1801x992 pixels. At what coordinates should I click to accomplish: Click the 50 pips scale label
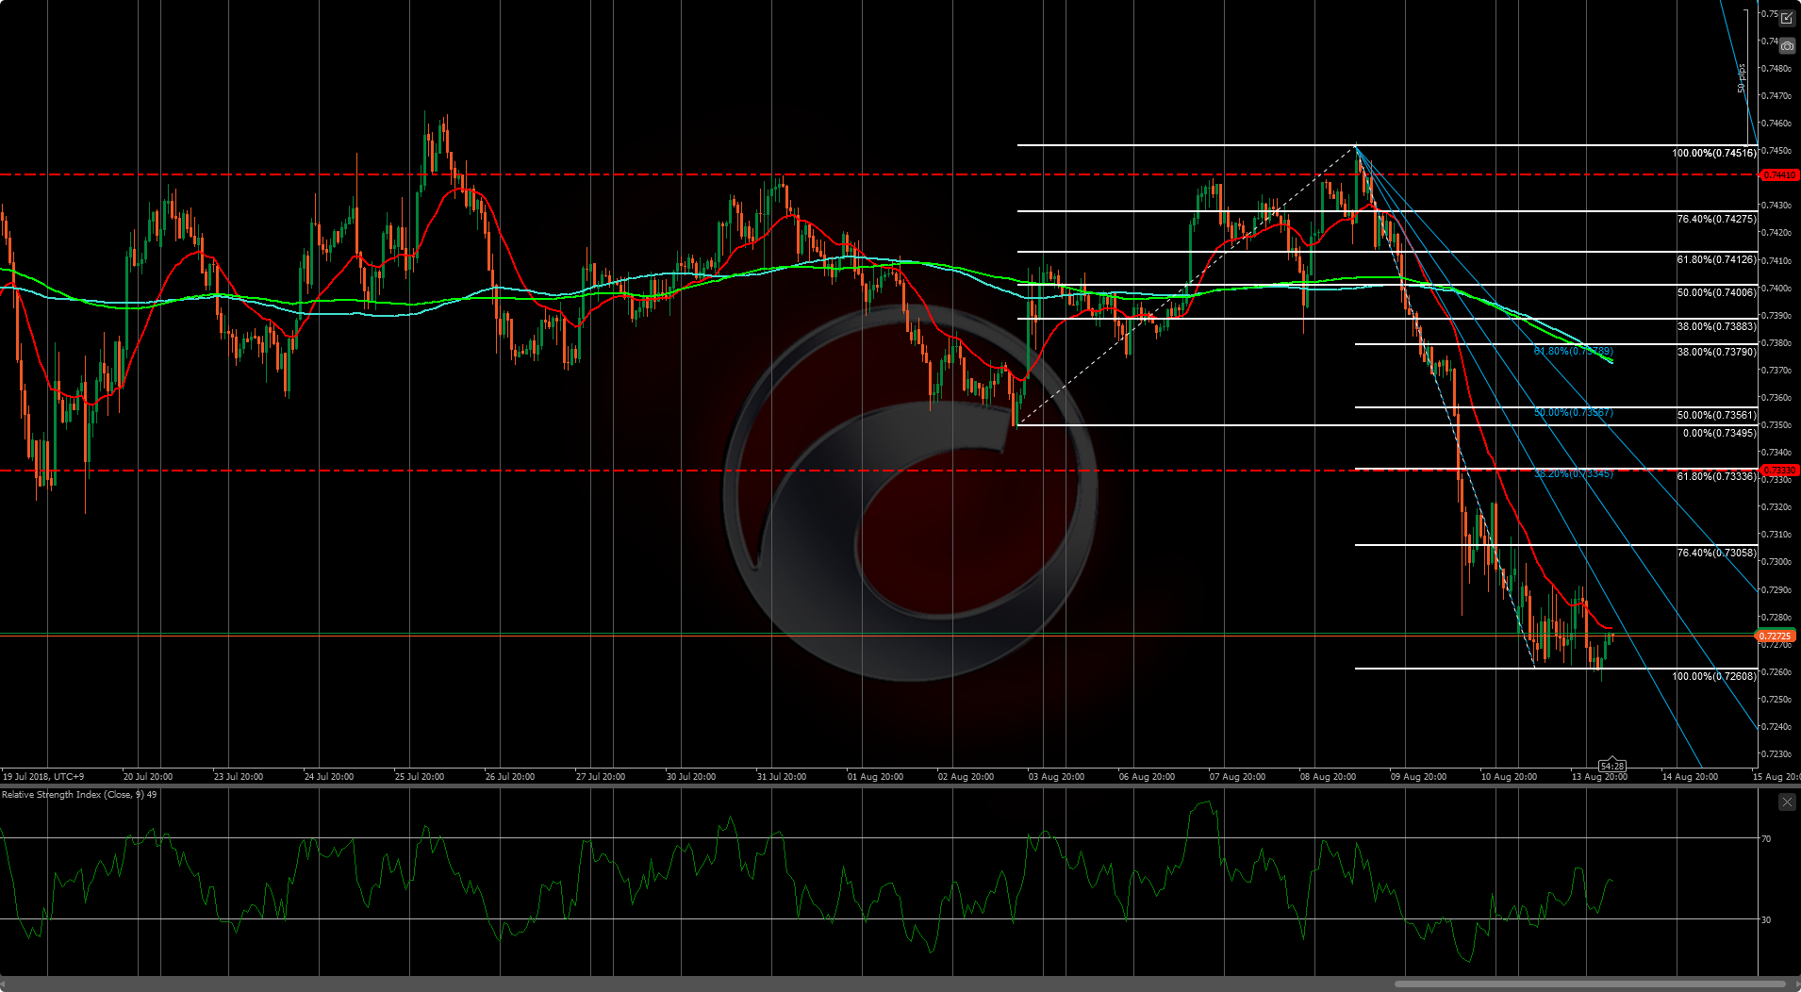coord(1742,78)
